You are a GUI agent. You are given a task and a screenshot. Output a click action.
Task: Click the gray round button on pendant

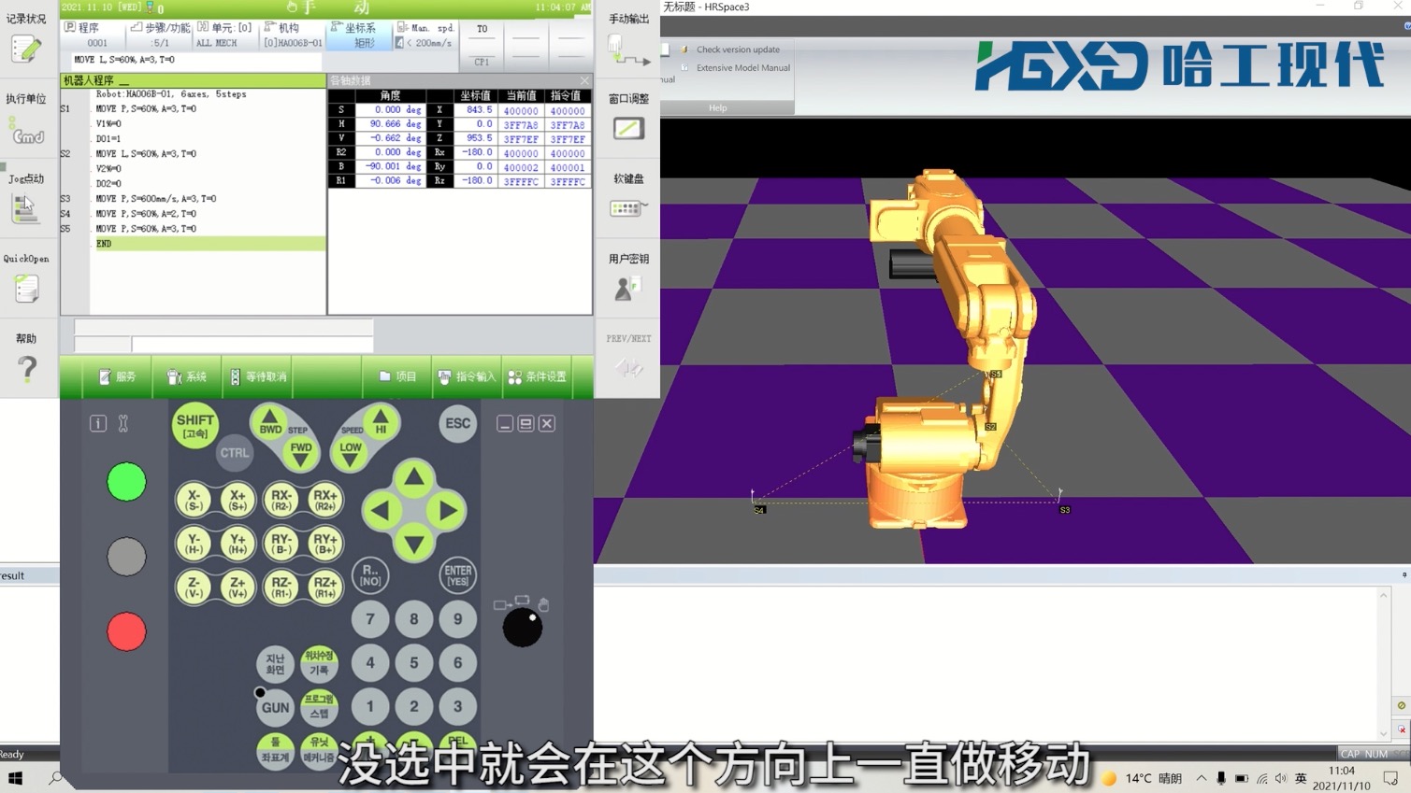(126, 557)
